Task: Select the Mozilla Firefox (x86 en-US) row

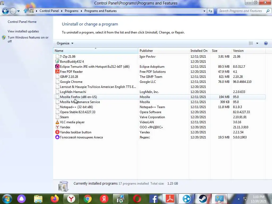Action: coord(160,97)
